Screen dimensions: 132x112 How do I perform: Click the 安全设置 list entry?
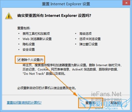pos(29,50)
